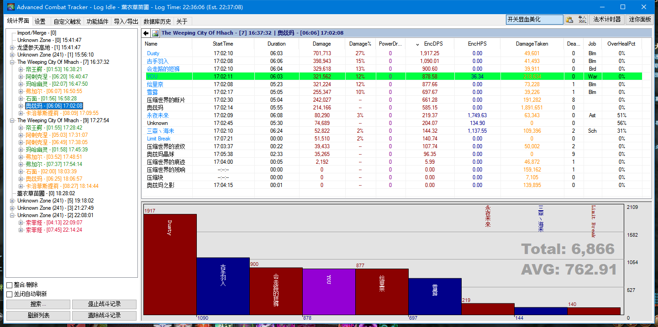Click the 刷新列表 button
This screenshot has height=327, width=658.
pos(38,315)
